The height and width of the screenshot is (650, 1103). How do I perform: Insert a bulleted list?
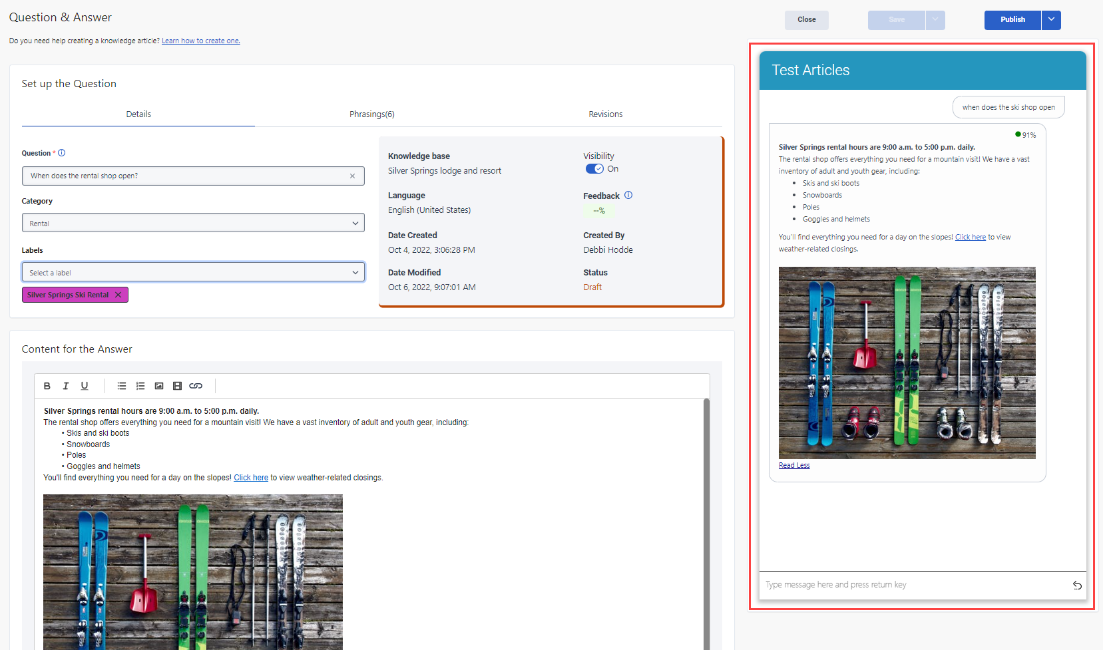click(121, 385)
